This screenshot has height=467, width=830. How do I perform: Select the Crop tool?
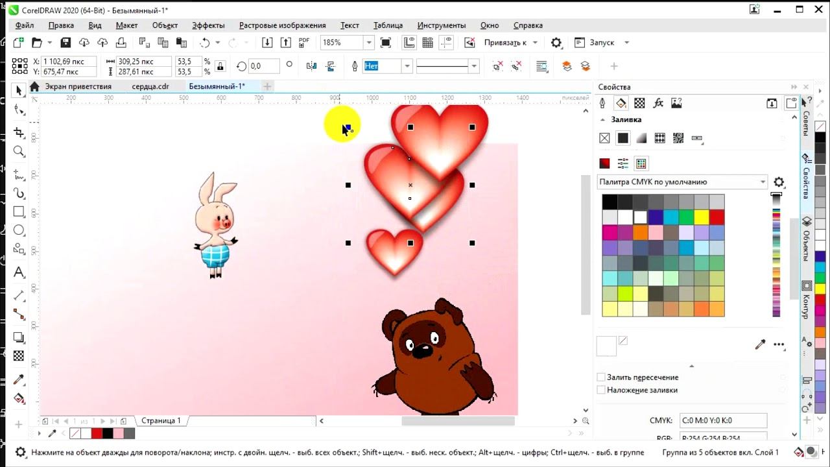click(x=19, y=132)
